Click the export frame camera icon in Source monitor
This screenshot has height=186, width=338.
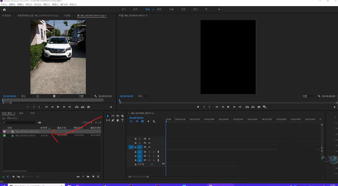pos(89,107)
